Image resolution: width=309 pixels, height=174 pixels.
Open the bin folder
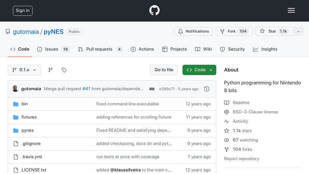pyautogui.click(x=25, y=104)
